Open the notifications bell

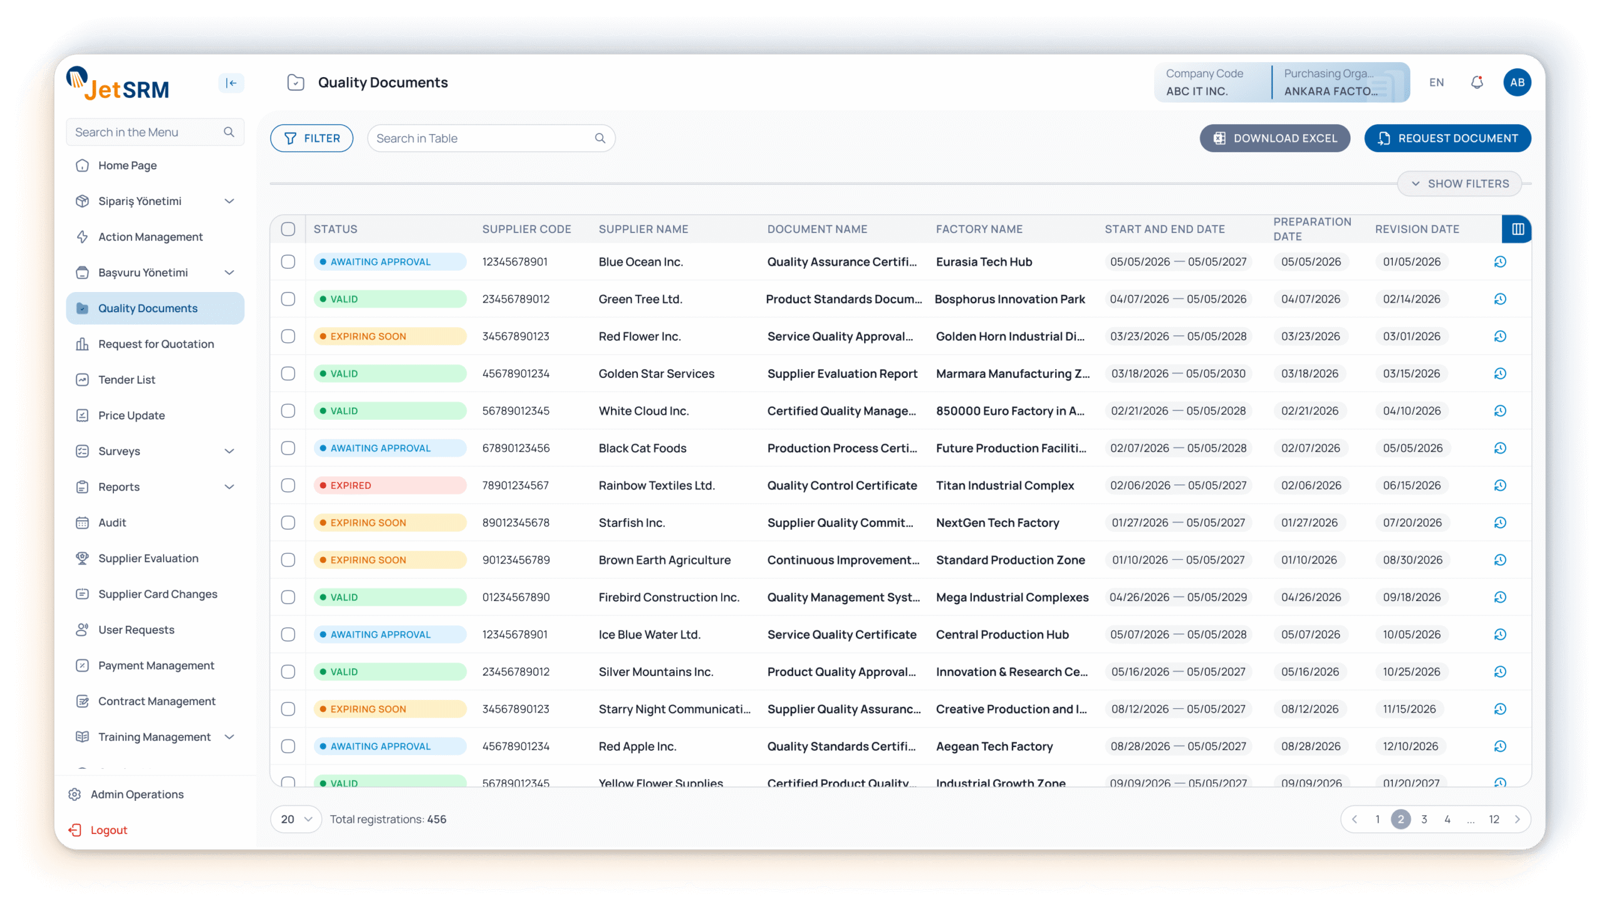(x=1477, y=83)
